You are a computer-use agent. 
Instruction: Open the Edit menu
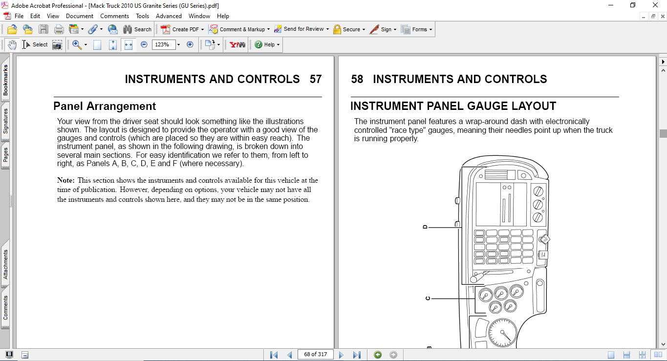point(35,16)
